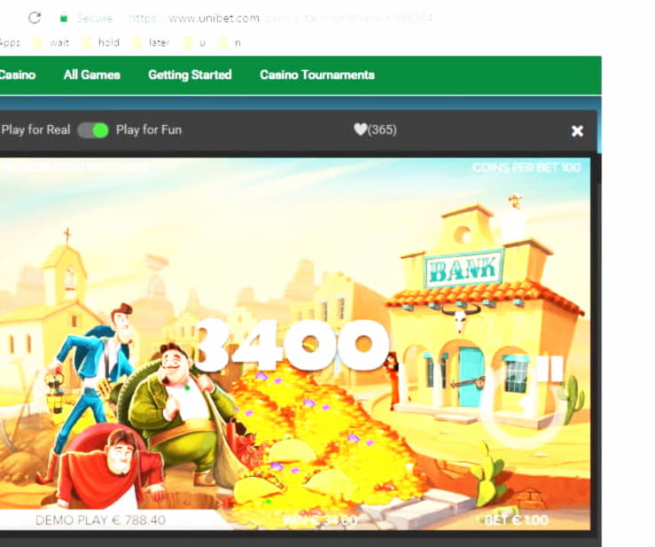The height and width of the screenshot is (547, 655).
Task: Open the All Games menu
Action: [92, 74]
